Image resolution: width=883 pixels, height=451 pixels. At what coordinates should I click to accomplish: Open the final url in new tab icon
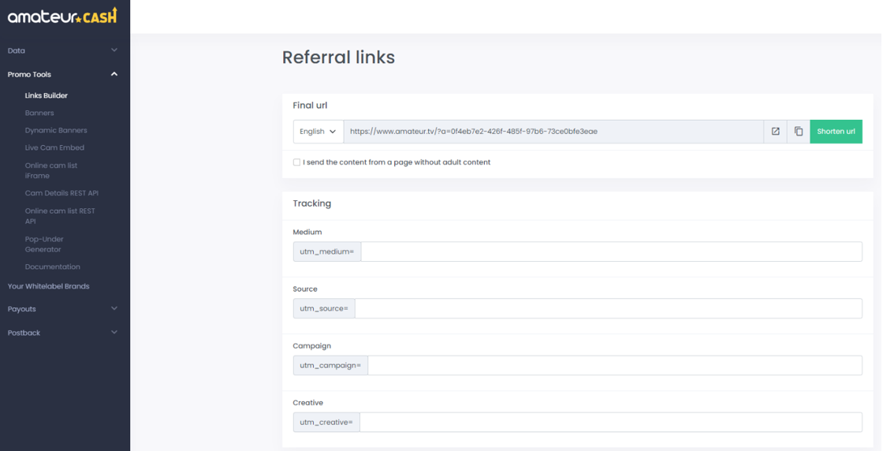[776, 131]
